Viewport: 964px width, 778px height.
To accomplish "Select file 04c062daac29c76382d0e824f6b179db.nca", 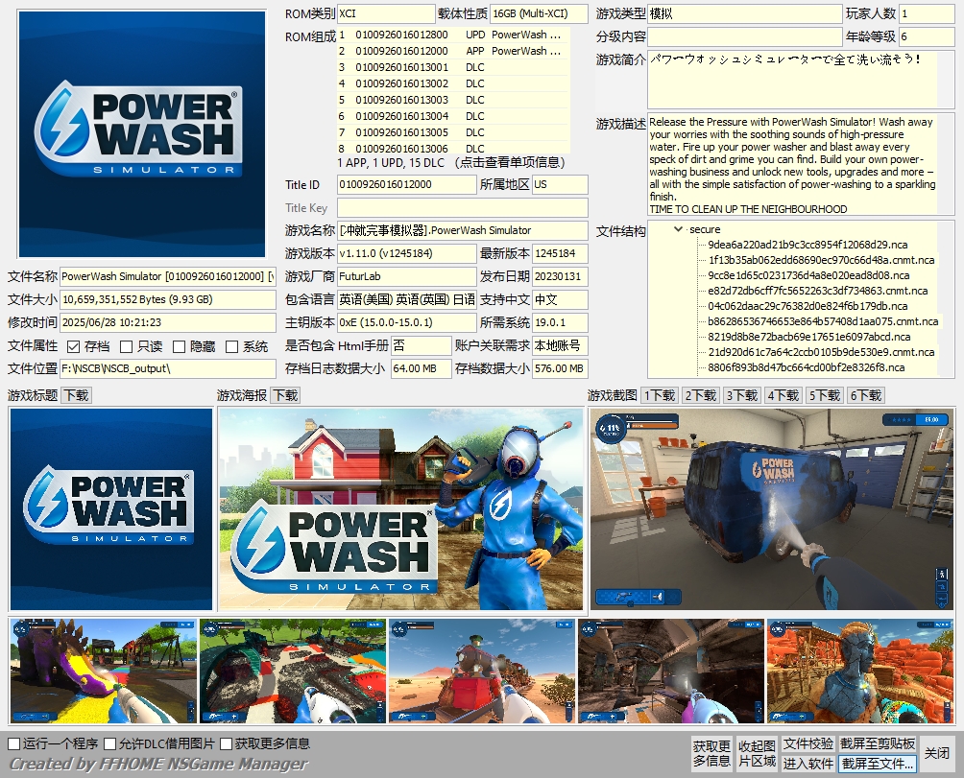I will click(807, 306).
